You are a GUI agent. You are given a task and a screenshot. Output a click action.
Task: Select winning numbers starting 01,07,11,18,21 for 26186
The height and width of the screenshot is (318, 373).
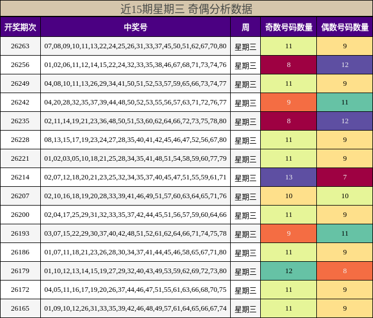[135, 252]
